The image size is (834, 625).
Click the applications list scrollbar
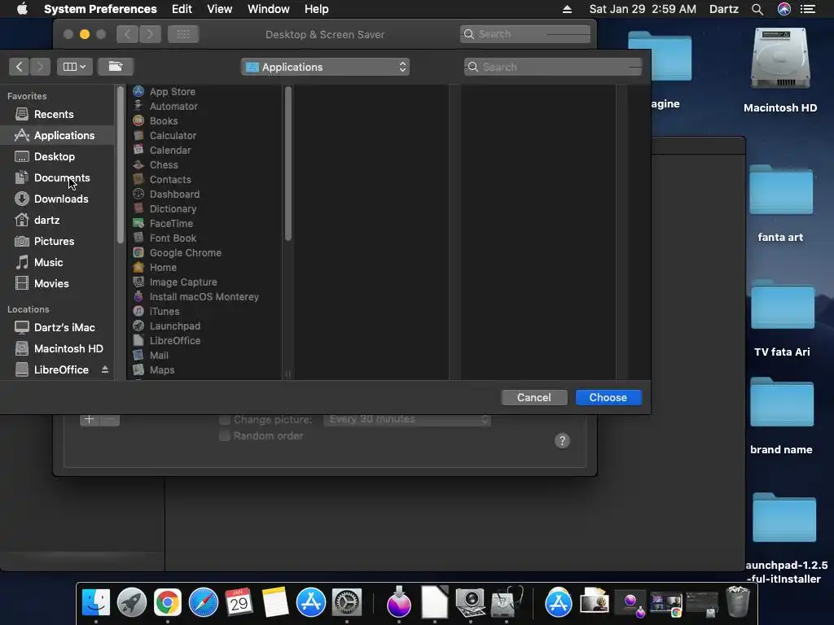[x=288, y=164]
